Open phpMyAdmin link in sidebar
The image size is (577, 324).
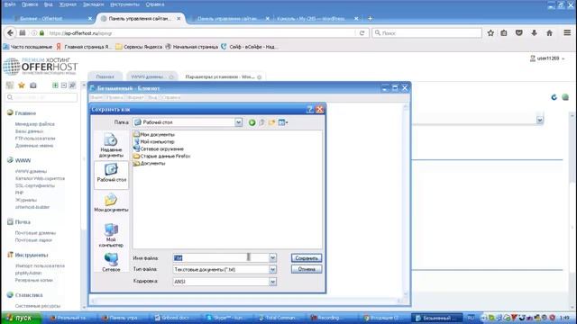click(28, 273)
